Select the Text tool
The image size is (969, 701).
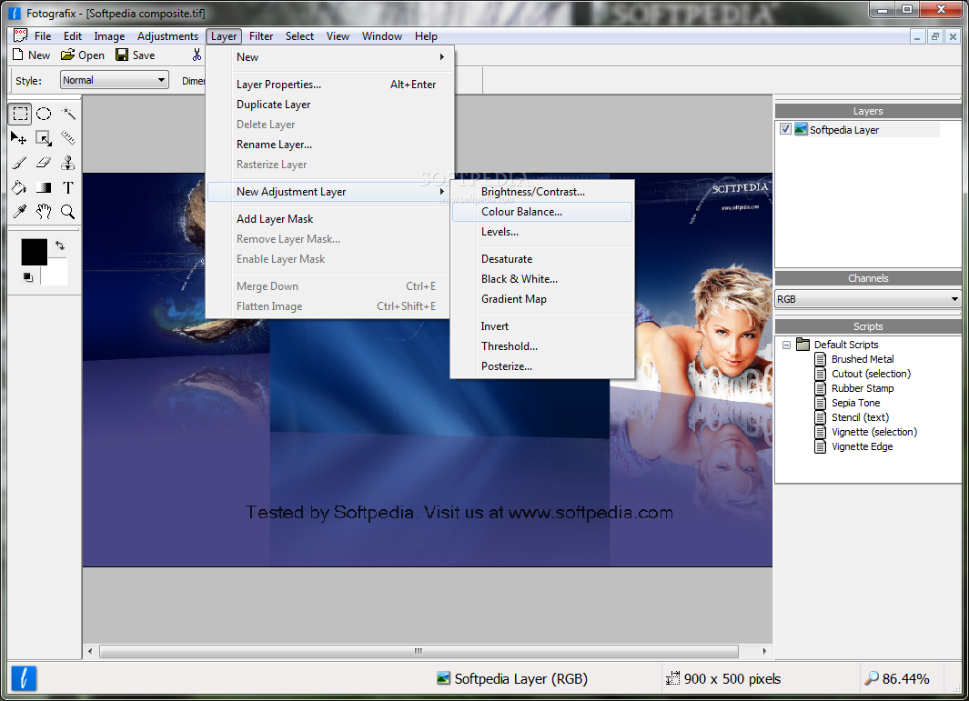[68, 188]
